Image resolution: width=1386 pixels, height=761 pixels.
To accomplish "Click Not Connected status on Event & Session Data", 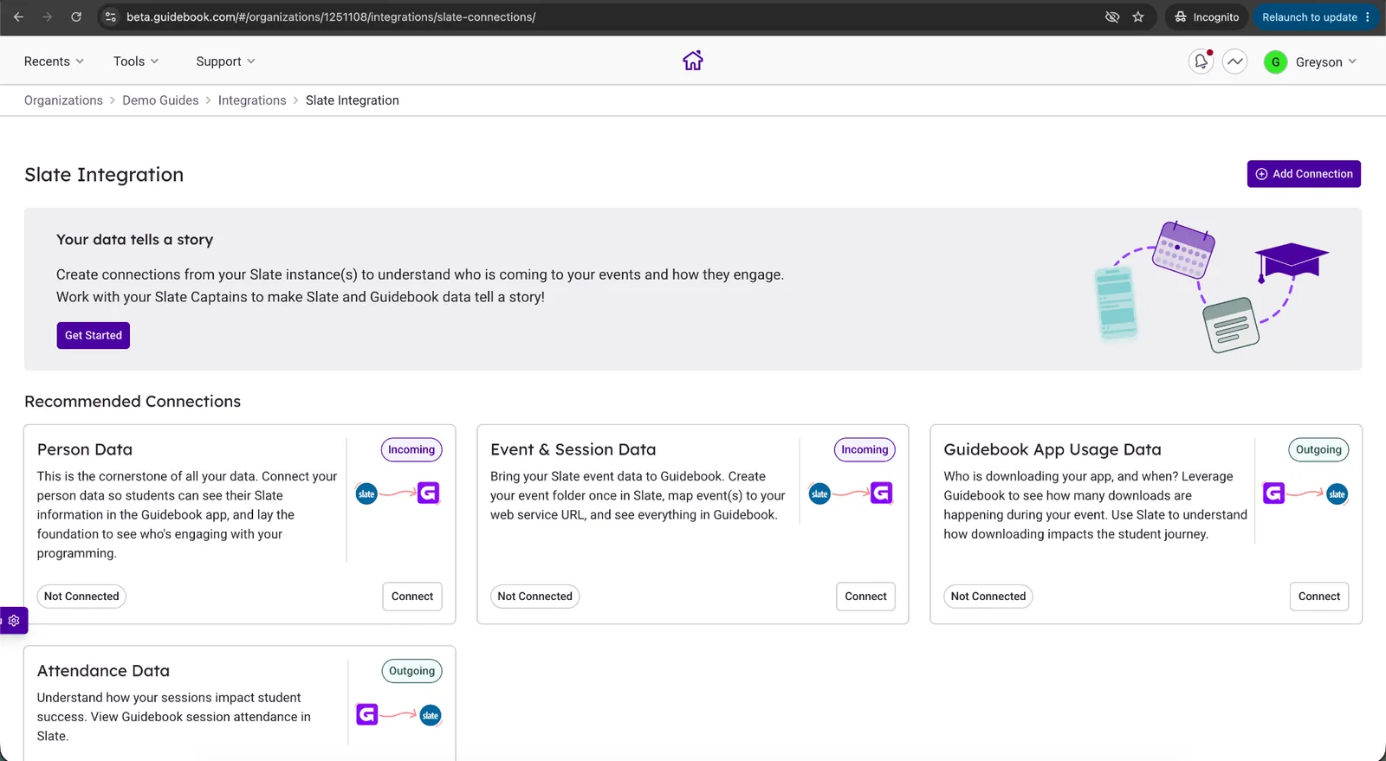I will click(535, 597).
